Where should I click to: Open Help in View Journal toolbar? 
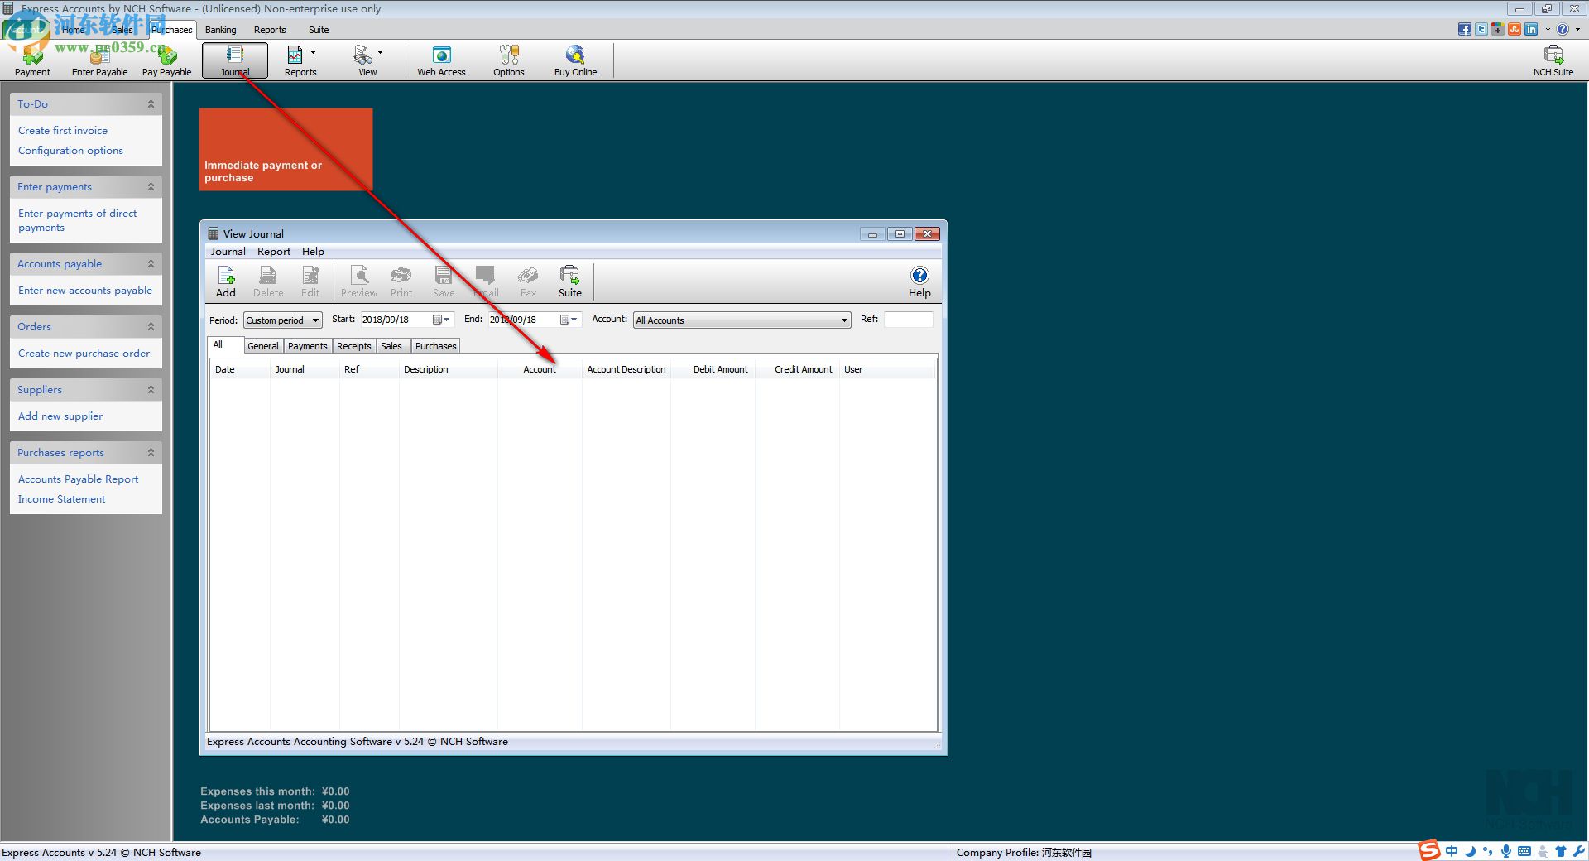tap(919, 281)
